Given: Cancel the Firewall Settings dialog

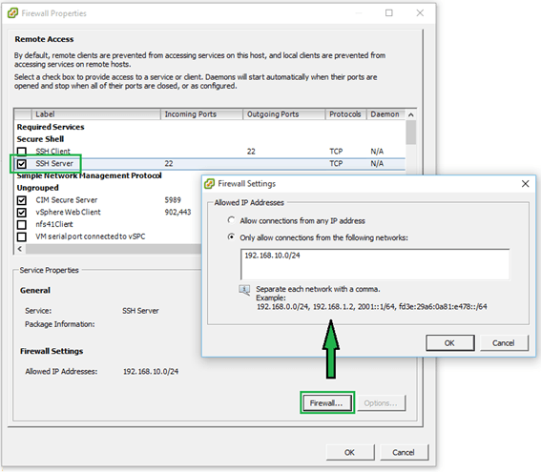Looking at the screenshot, I should tap(504, 343).
